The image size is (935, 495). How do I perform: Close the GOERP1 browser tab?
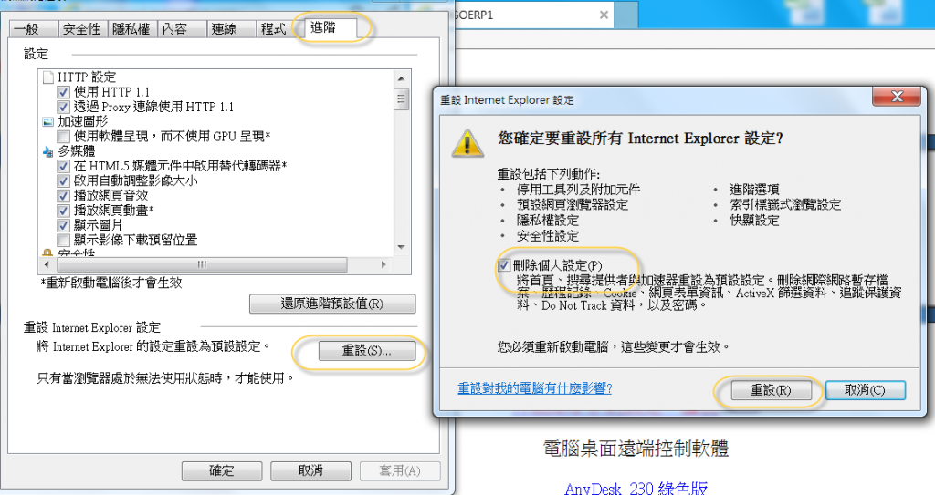(604, 15)
